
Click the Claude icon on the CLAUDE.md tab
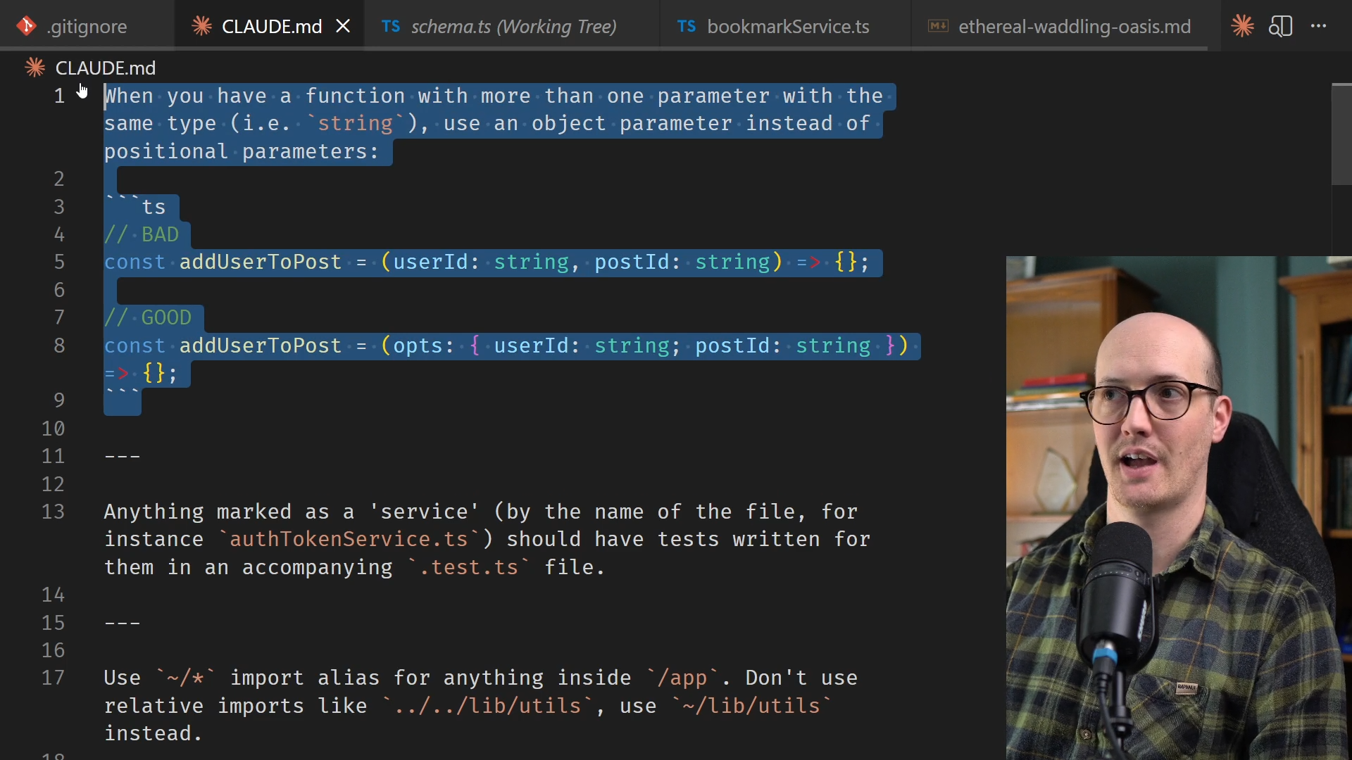[x=202, y=26]
